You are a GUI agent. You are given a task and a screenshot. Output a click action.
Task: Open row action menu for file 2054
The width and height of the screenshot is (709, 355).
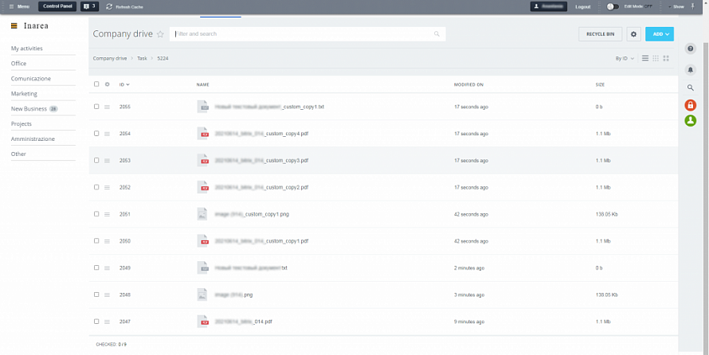point(107,134)
